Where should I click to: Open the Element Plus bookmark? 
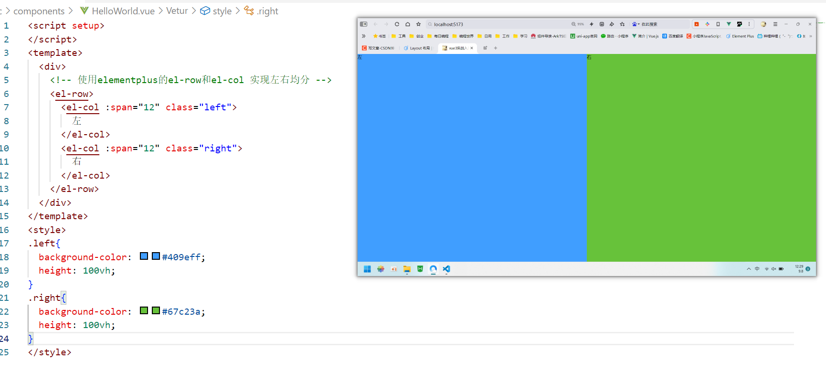pos(740,36)
